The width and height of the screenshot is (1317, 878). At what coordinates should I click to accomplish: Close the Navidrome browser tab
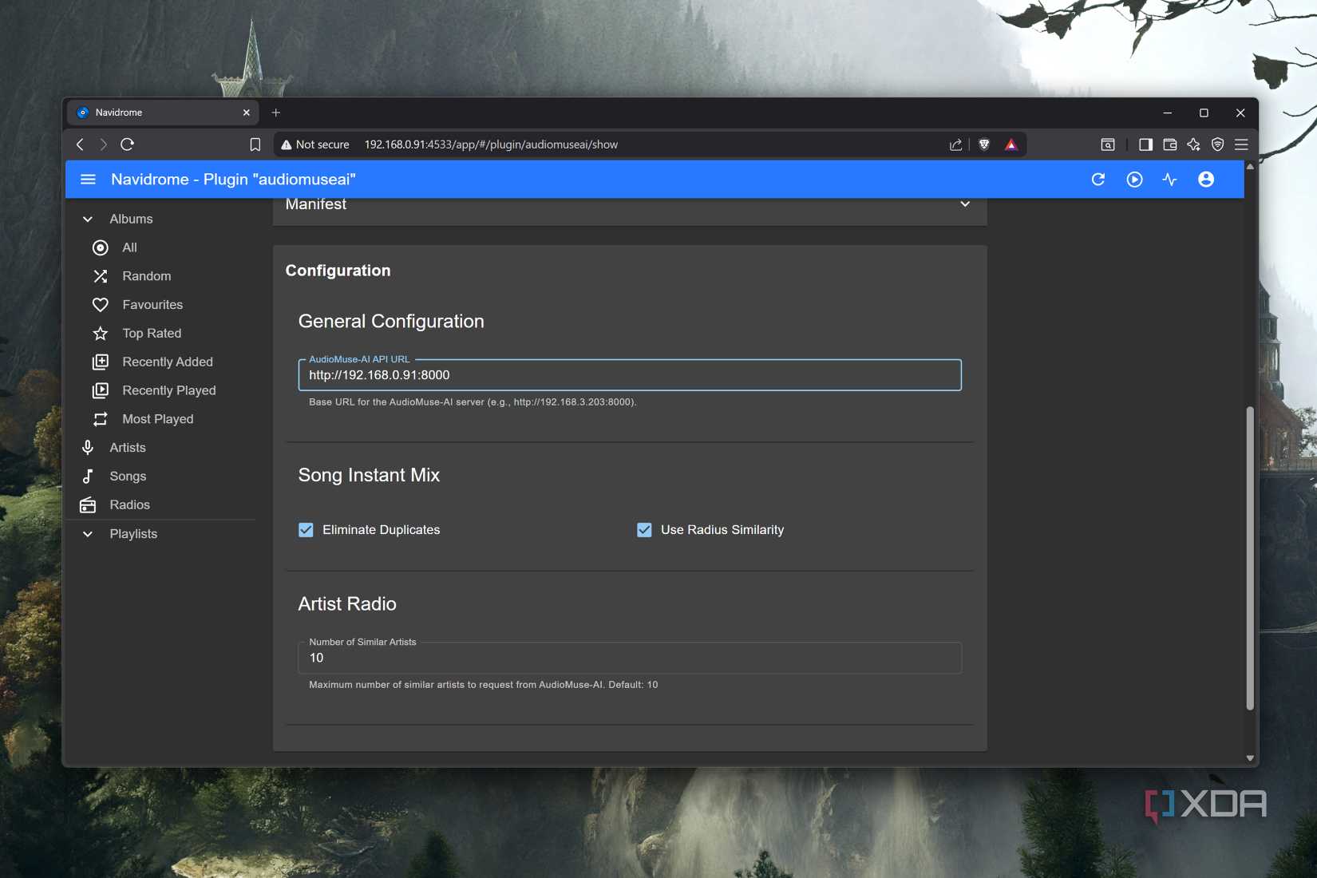[x=247, y=113]
